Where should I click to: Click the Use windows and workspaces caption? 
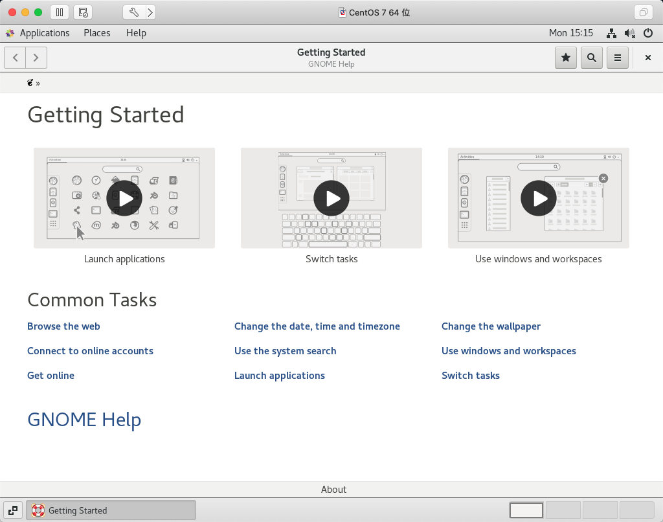(x=538, y=259)
